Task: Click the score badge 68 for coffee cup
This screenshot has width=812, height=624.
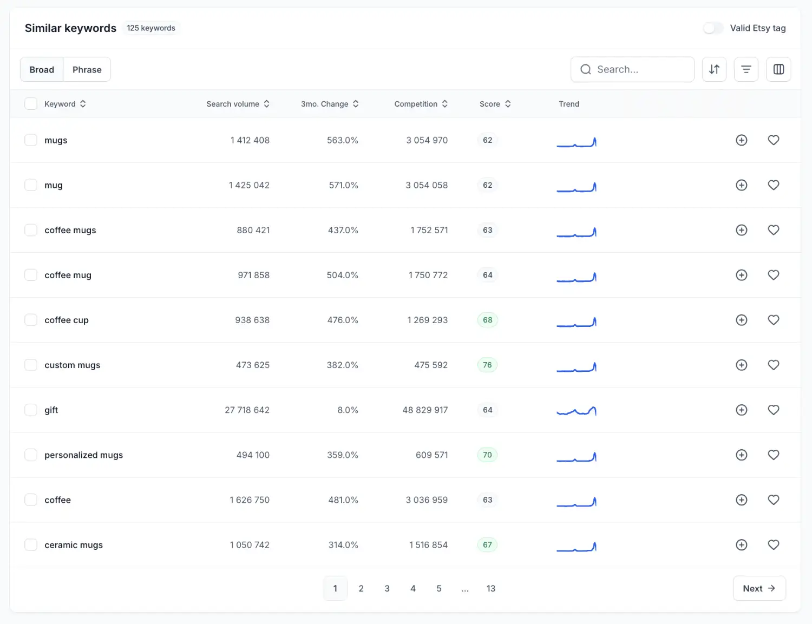Action: 487,320
